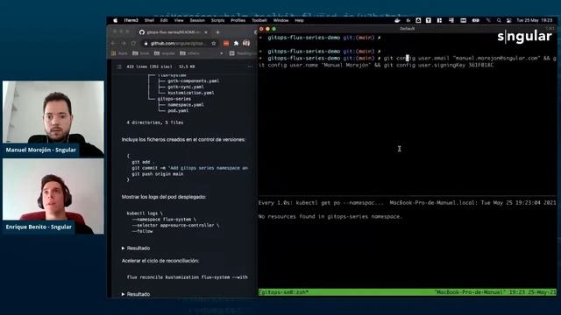Click the text '4 directories, 5 files'
561x315 pixels.
[155, 122]
